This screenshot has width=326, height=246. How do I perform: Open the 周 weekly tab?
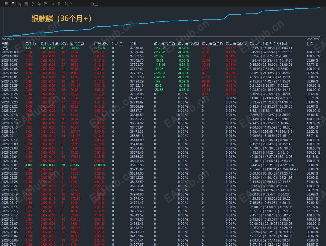click(x=20, y=4)
